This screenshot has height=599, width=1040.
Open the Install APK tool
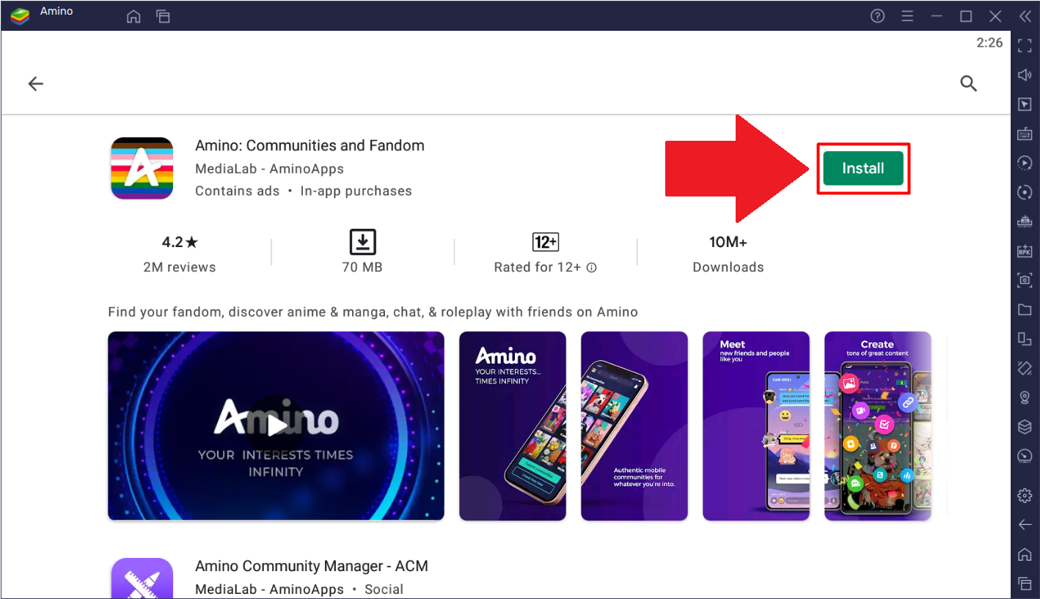click(1025, 250)
